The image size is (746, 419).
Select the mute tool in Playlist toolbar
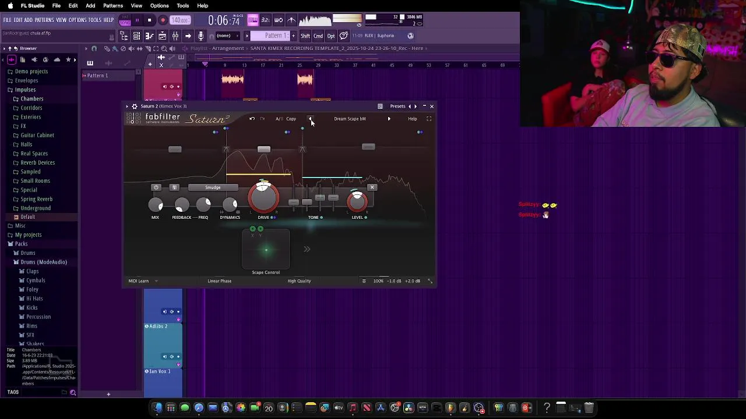131,48
